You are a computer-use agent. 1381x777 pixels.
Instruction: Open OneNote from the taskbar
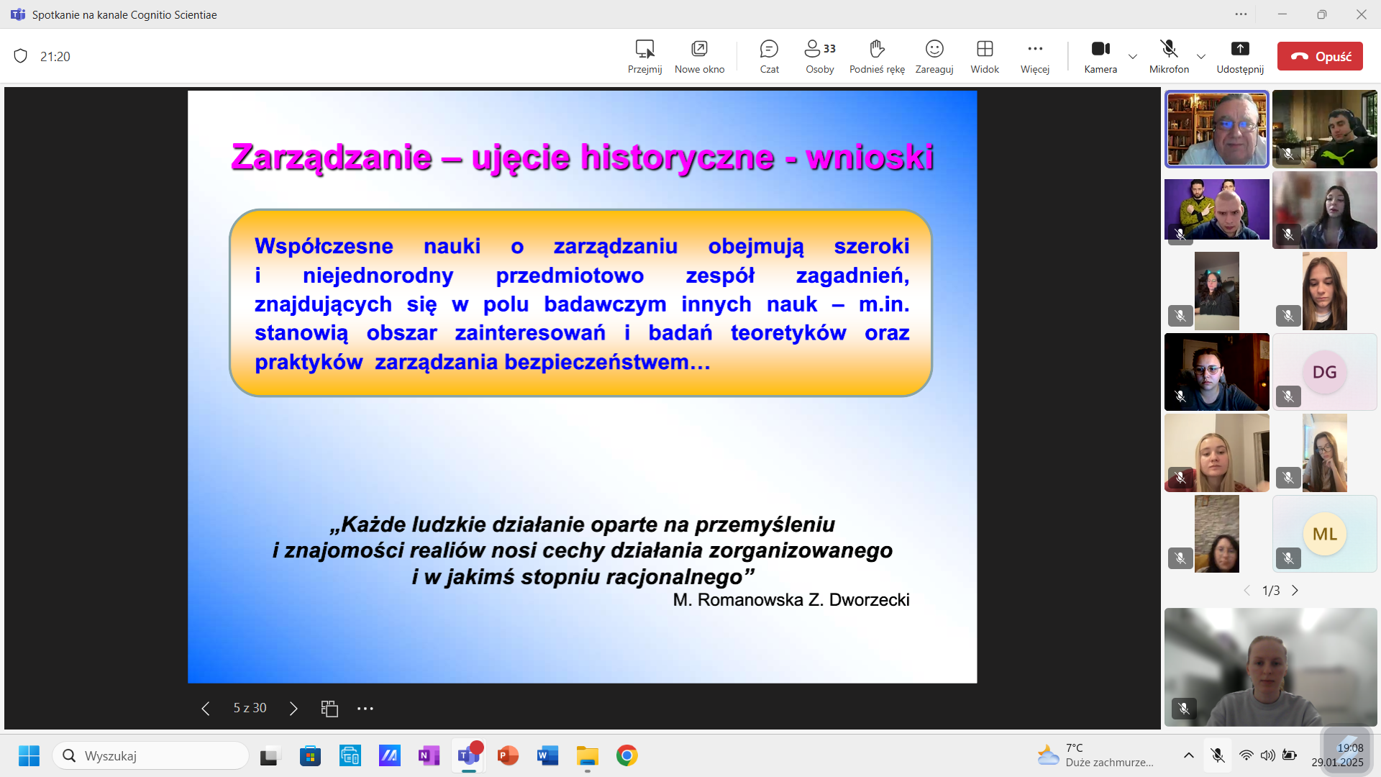429,756
